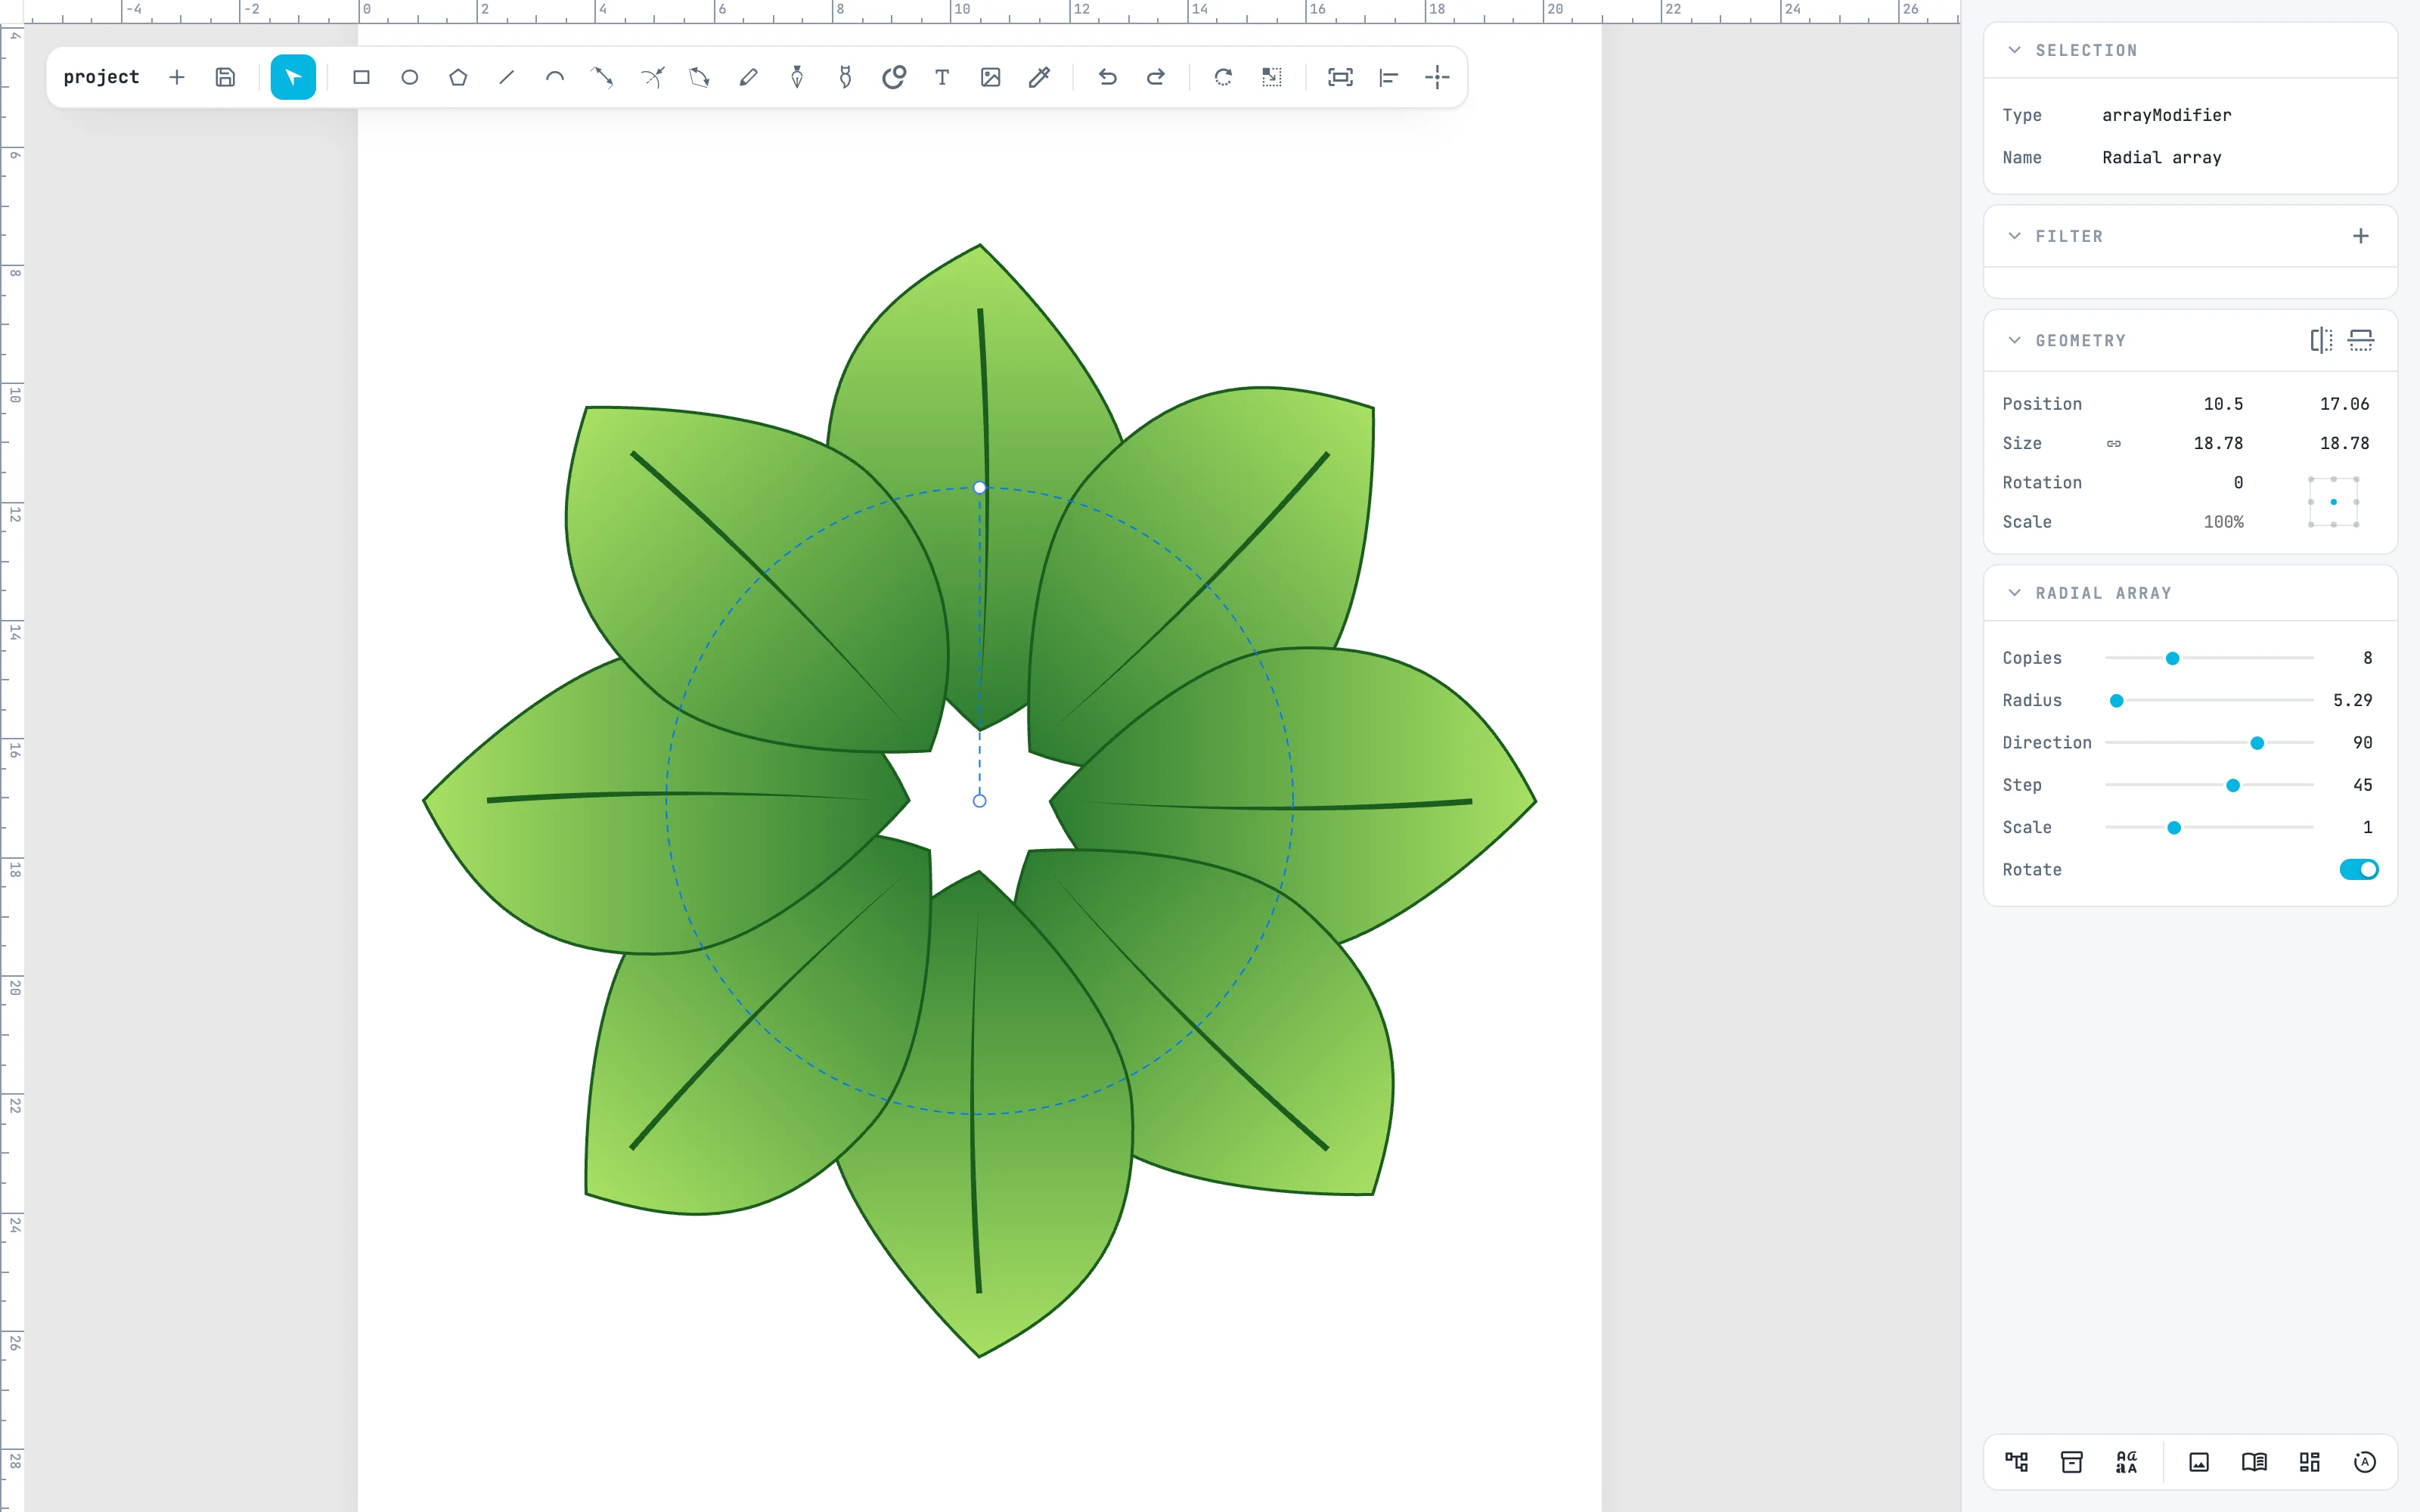Click the Direction slider handle
Viewport: 2420px width, 1512px height.
pyautogui.click(x=2257, y=743)
